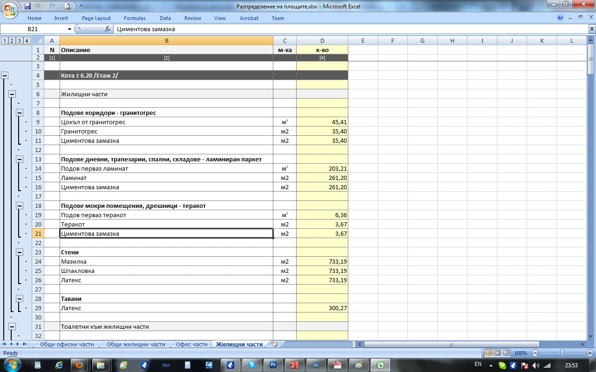The width and height of the screenshot is (596, 372).
Task: Click the Save icon in Quick Access Toolbar
Action: (27, 6)
